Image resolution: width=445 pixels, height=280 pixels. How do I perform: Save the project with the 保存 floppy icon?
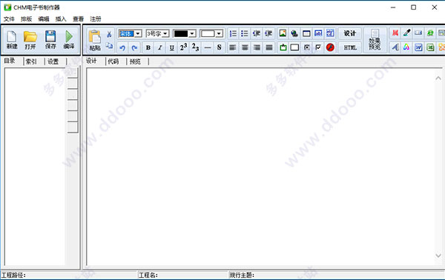(50, 40)
